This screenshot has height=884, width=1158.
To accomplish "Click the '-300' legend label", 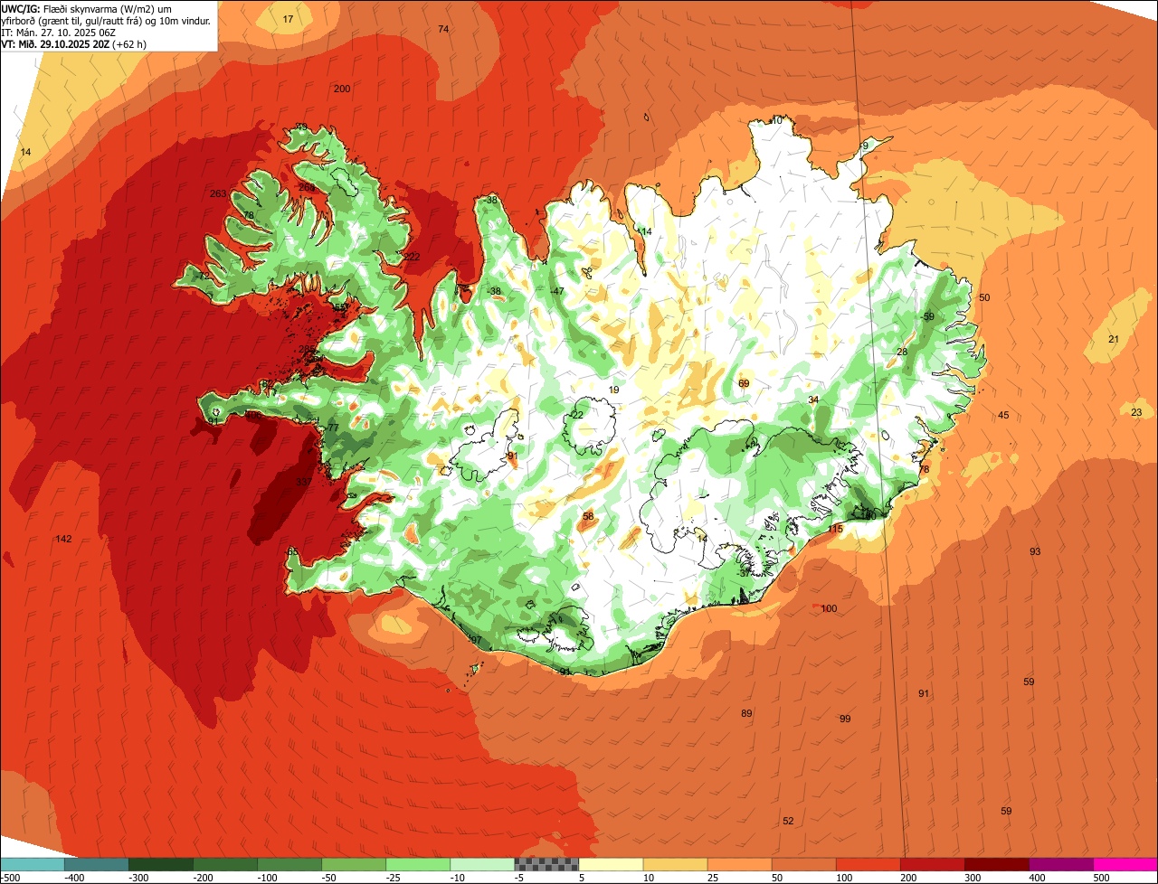I will pyautogui.click(x=139, y=878).
